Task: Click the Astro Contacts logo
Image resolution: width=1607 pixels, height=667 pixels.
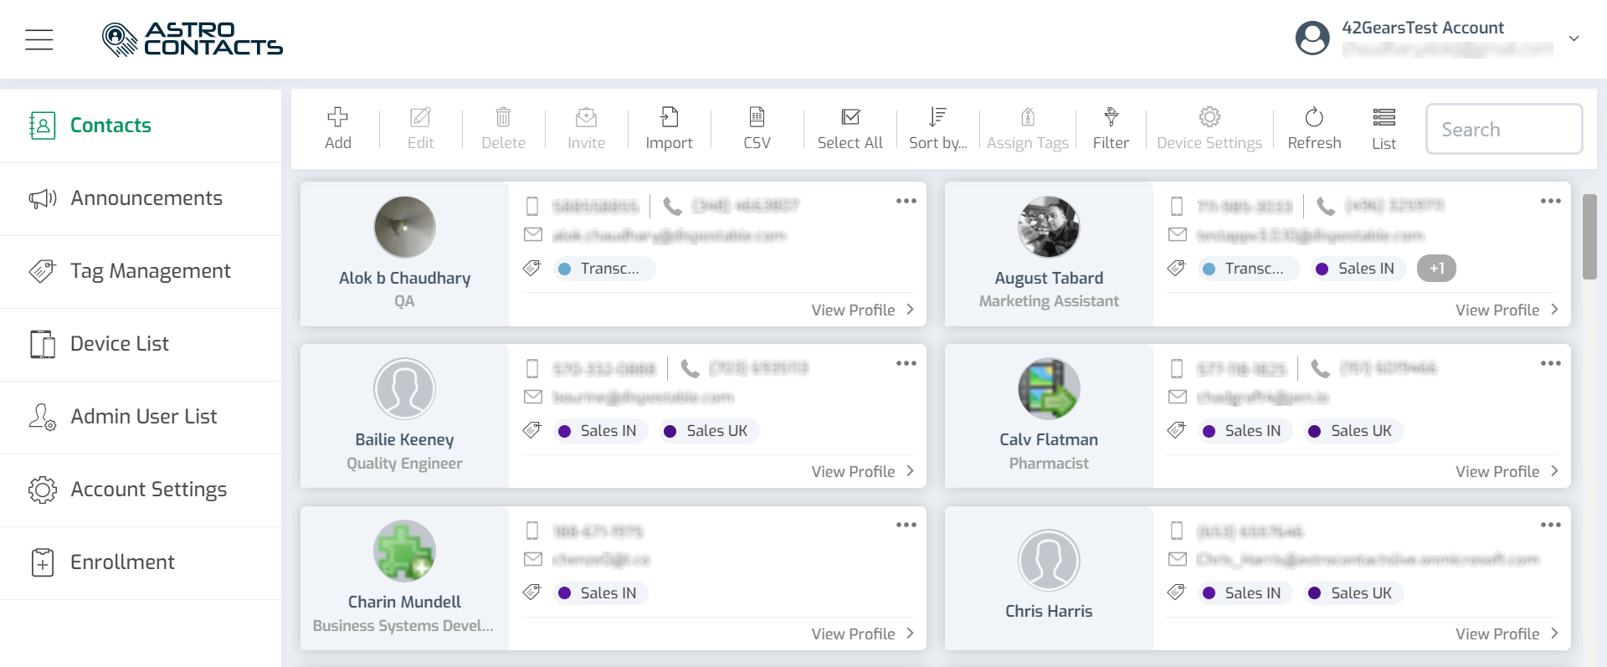Action: click(x=193, y=39)
